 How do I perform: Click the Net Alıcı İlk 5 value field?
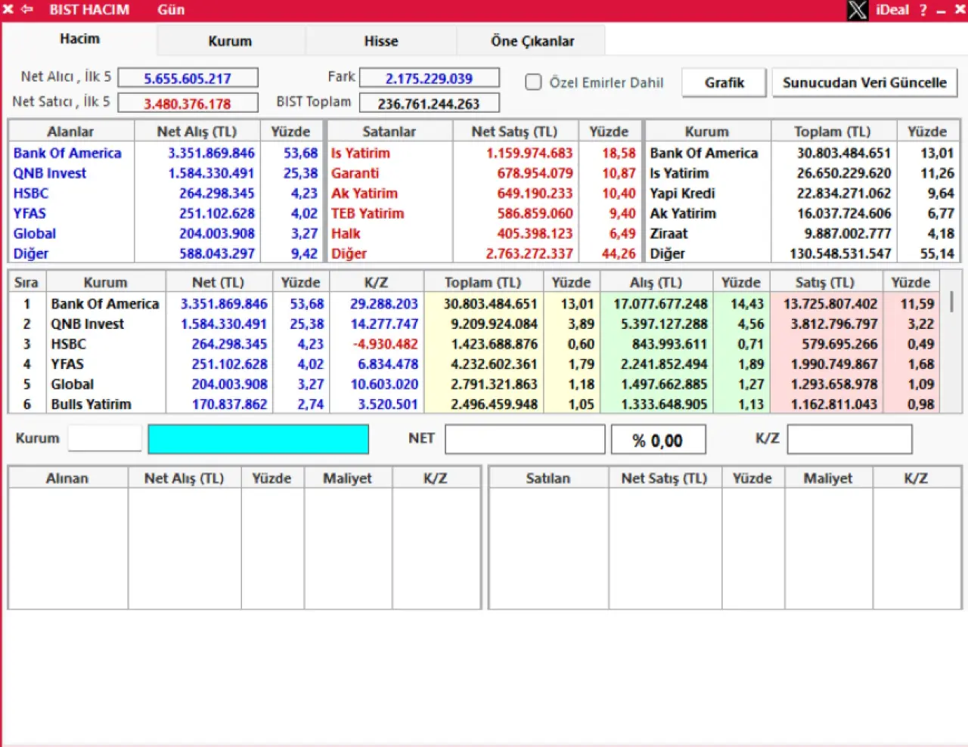pos(188,78)
